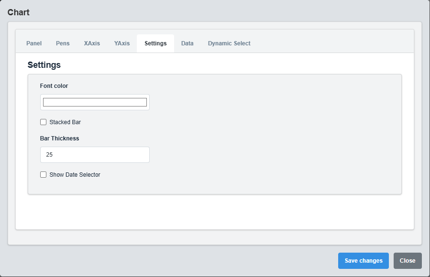Switch to the Panel tab
This screenshot has width=430, height=277.
coord(34,43)
